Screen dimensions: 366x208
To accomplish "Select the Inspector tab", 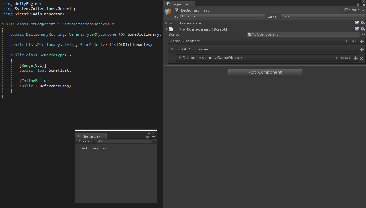I will (179, 4).
